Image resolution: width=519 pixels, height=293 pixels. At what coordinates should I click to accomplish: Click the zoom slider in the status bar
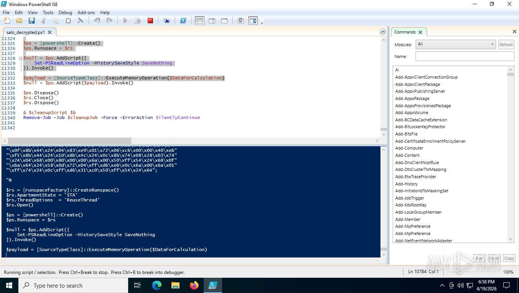pyautogui.click(x=459, y=272)
